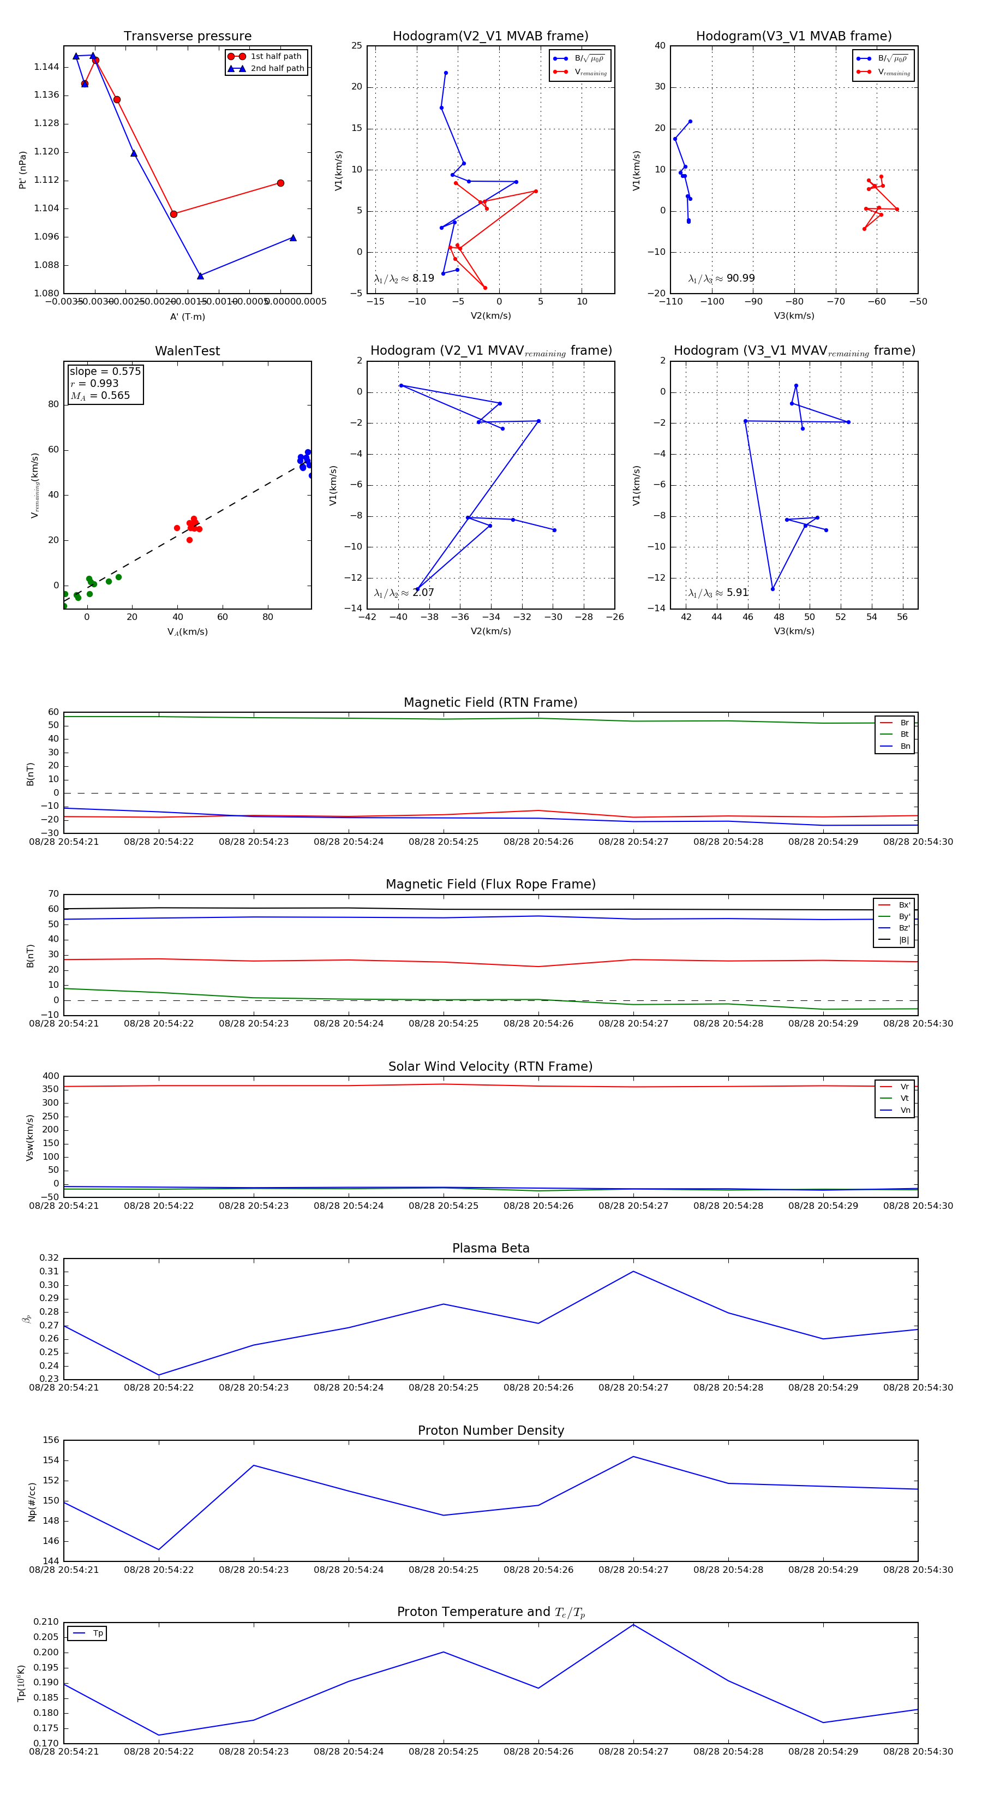Select the "Bt" legend entry
Screen dimensions: 982x1801
click(895, 734)
